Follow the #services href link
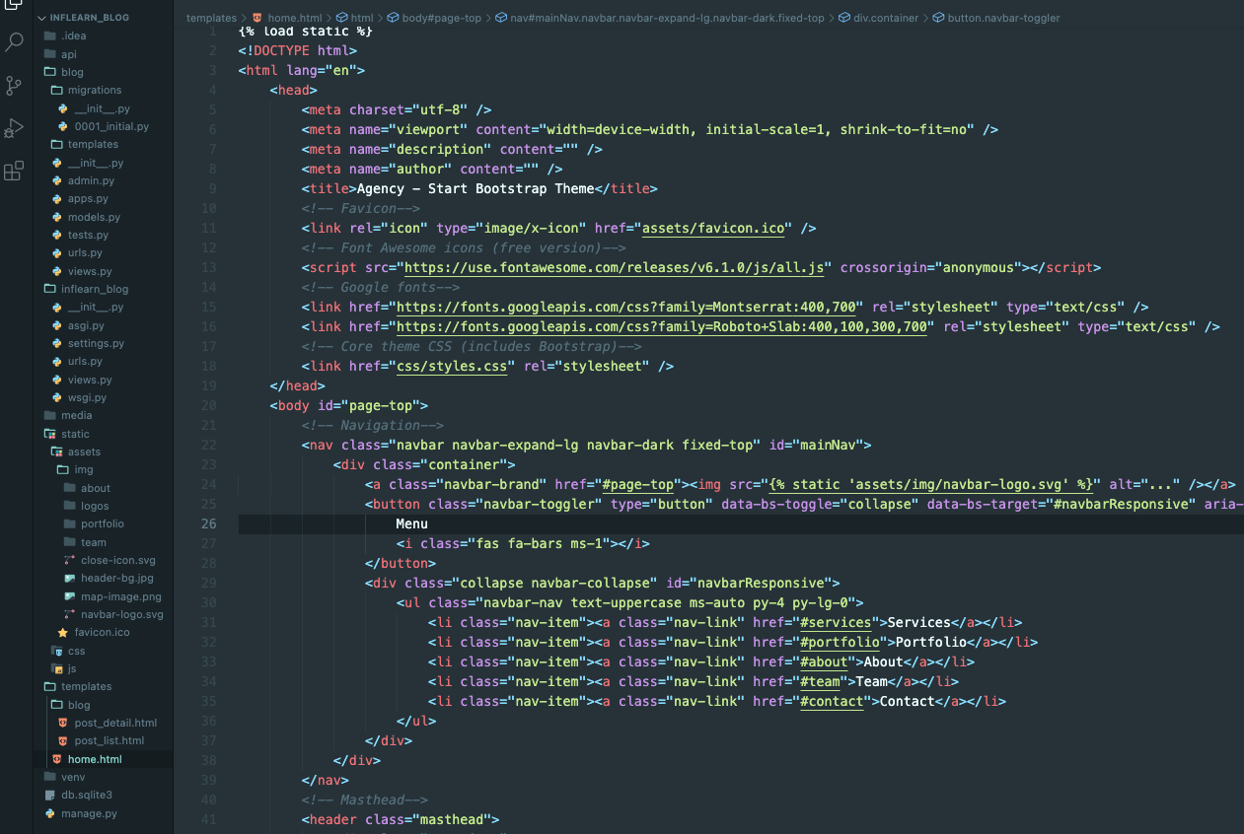This screenshot has height=834, width=1244. pos(836,622)
